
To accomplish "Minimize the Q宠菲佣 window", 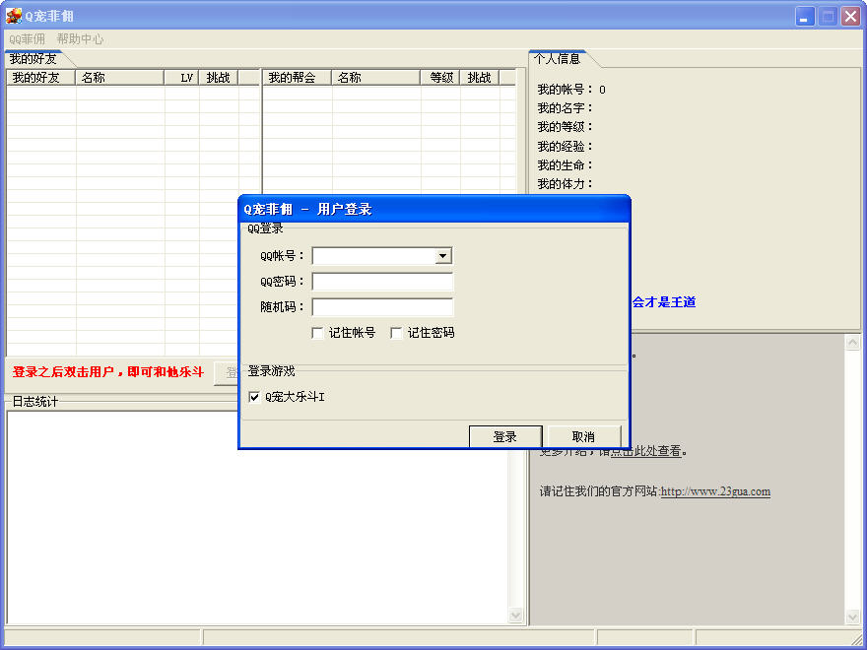I will (805, 16).
